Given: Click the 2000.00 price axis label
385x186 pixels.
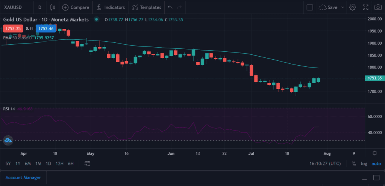Looking at the screenshot, I should point(375,19).
